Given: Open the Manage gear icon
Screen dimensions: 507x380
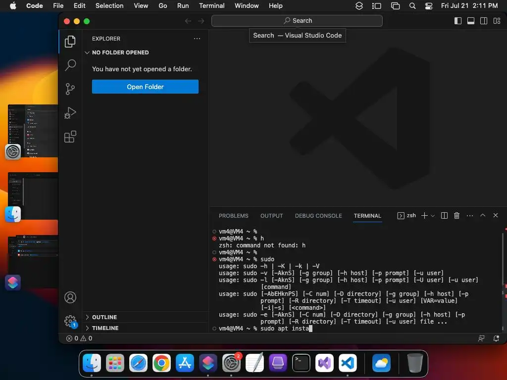Looking at the screenshot, I should [70, 321].
